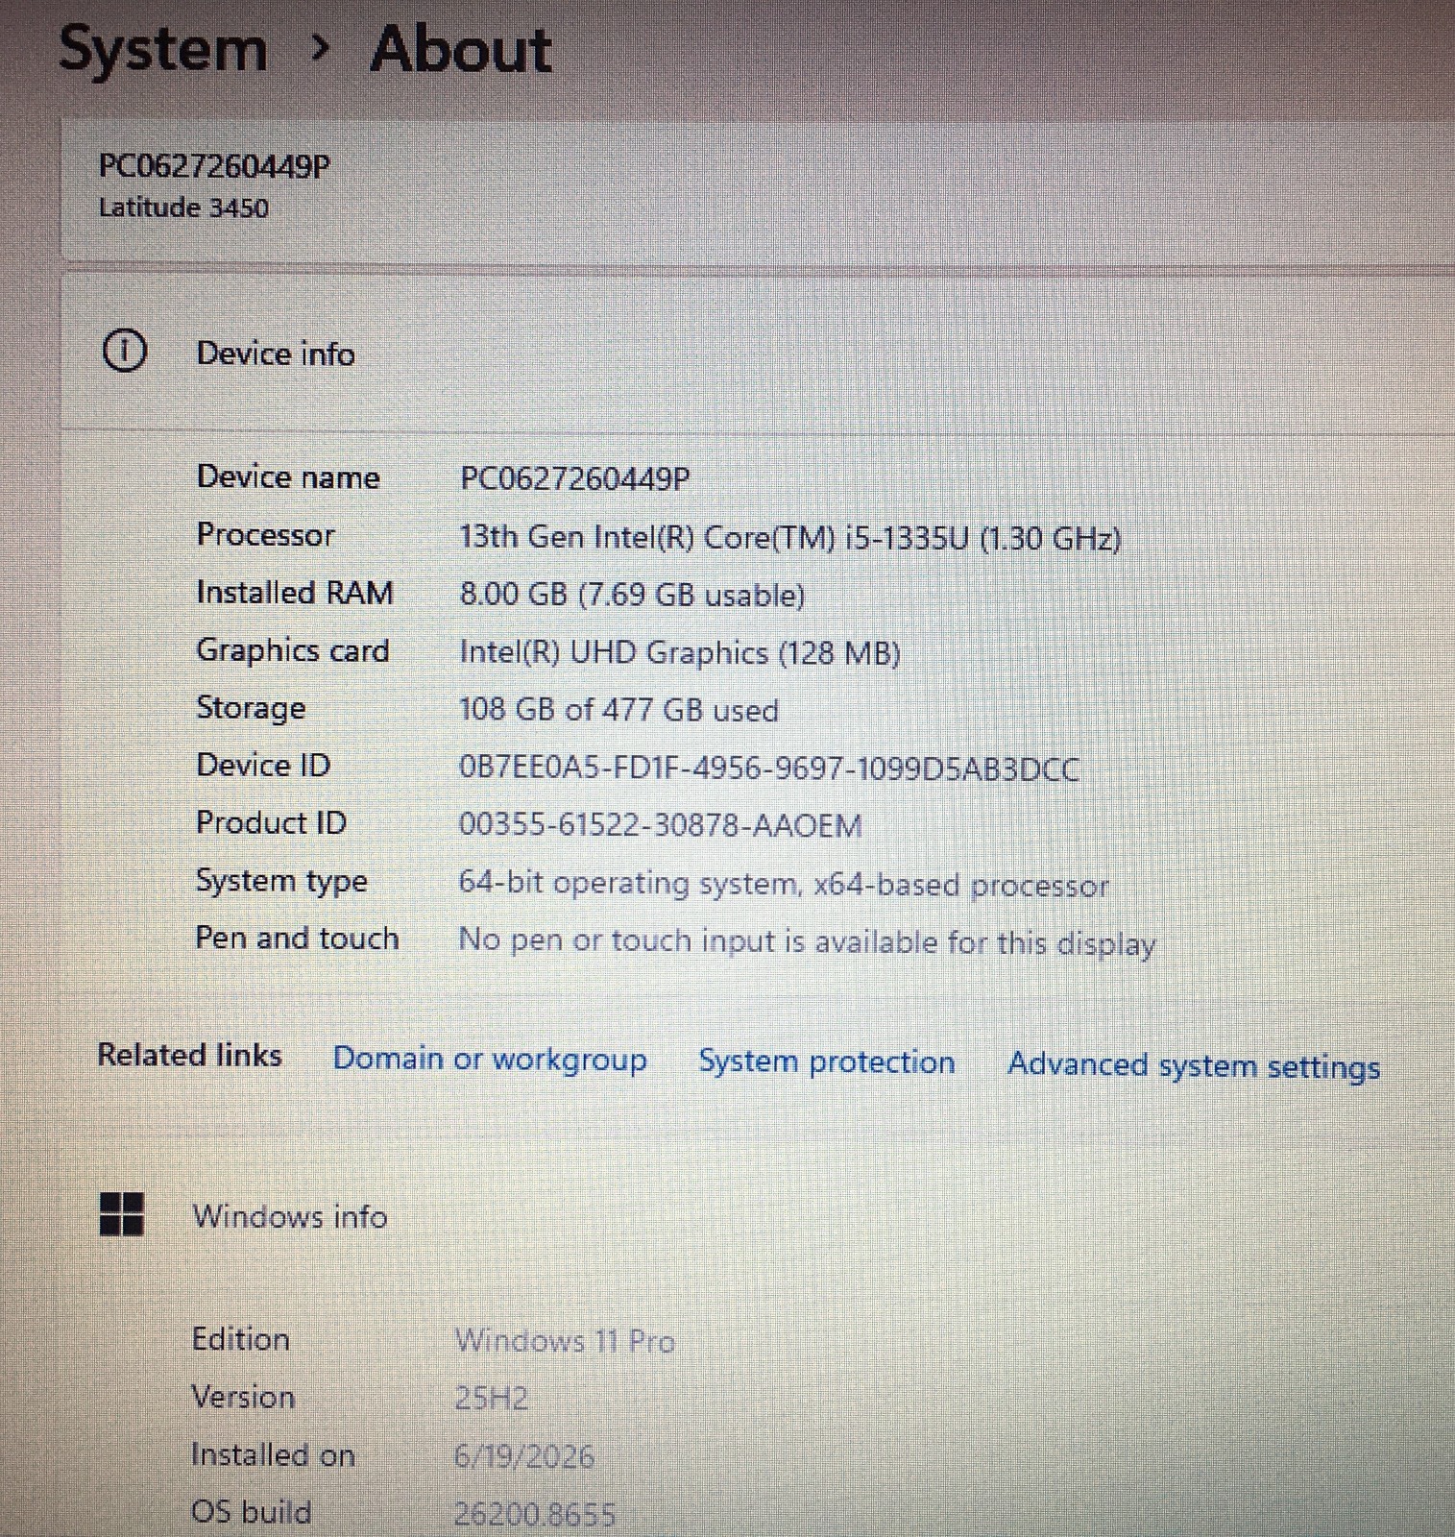The image size is (1455, 1537).
Task: Go back to System in breadcrumb
Action: click(x=163, y=50)
